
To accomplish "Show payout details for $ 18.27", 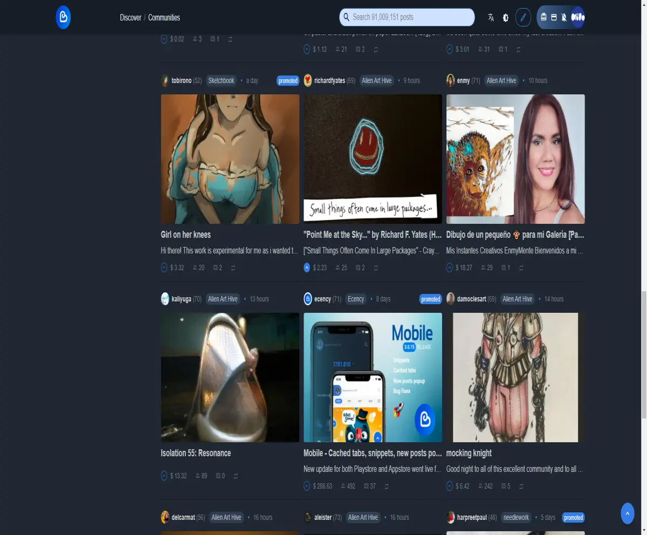I will [x=464, y=267].
